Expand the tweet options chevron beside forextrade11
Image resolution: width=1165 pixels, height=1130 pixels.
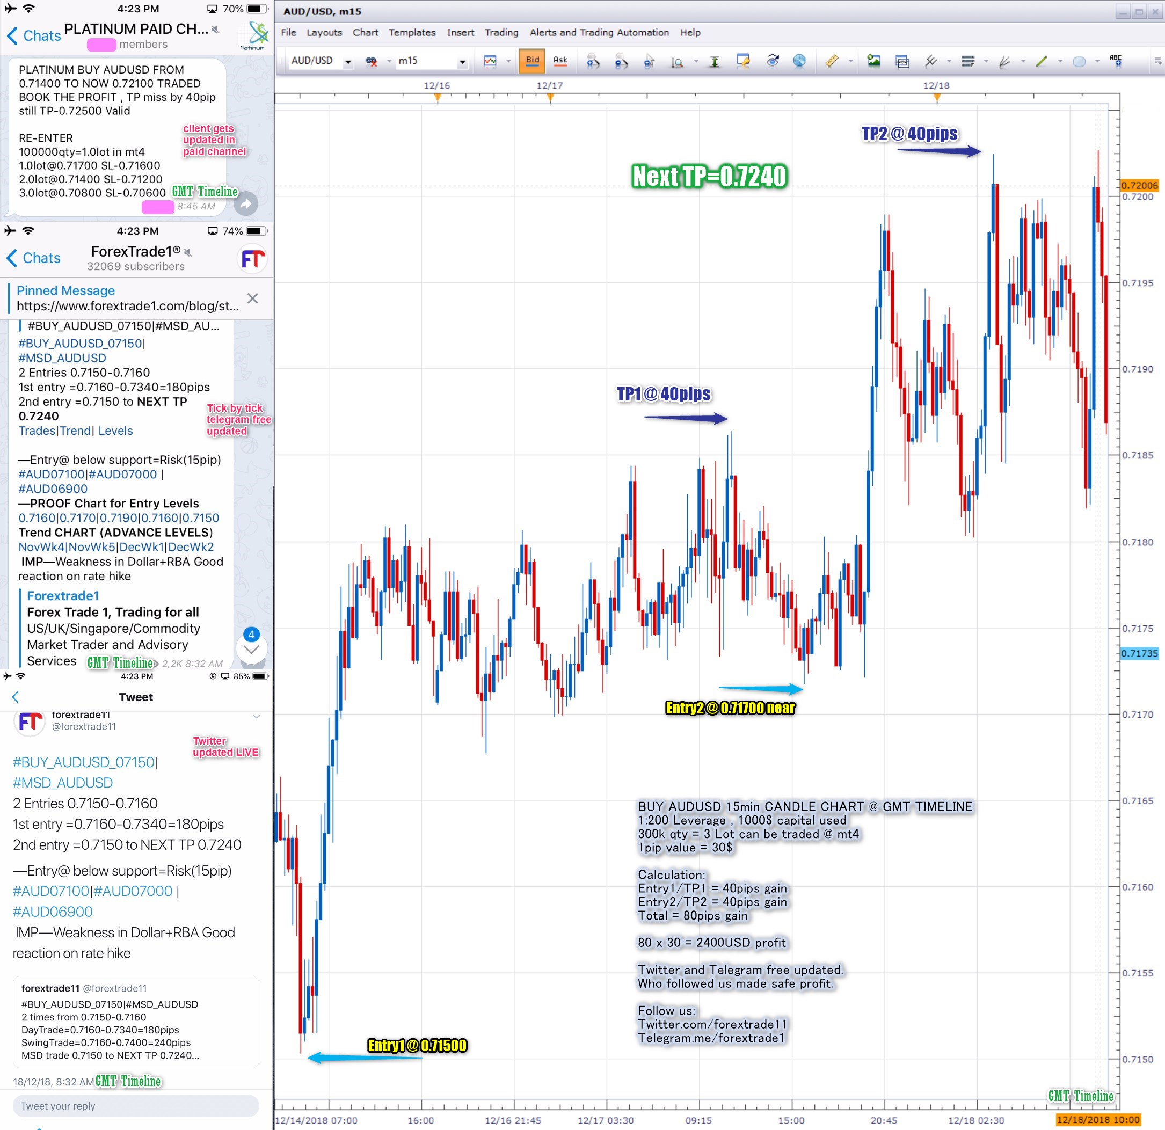256,716
